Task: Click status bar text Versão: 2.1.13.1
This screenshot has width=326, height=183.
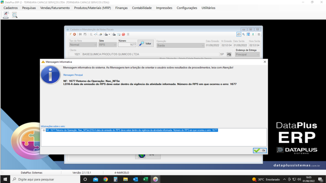Action: pyautogui.click(x=82, y=172)
